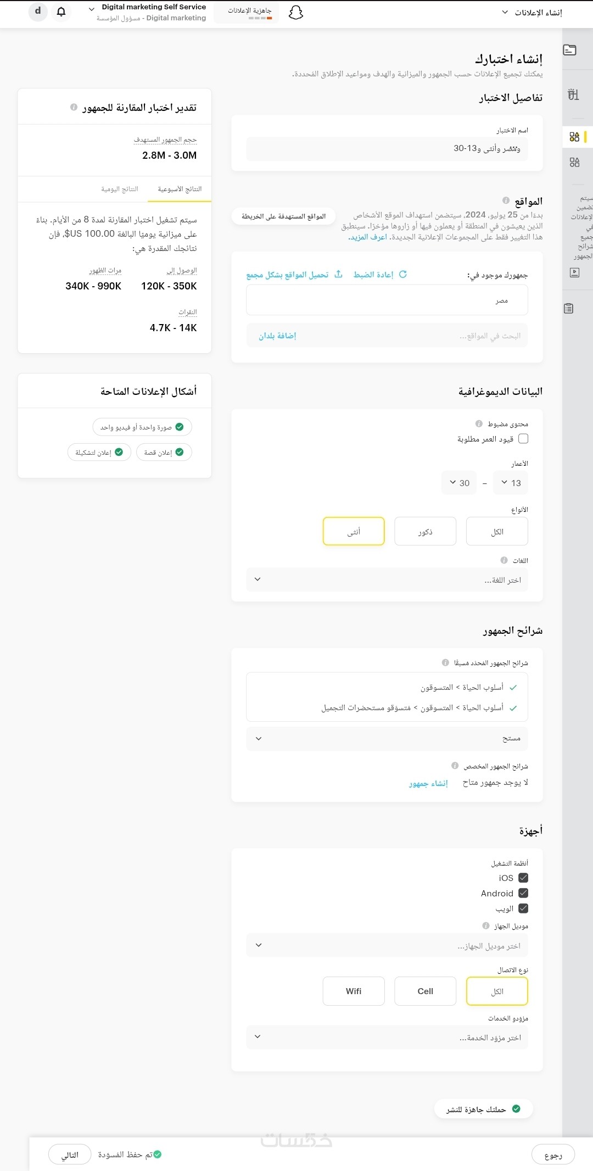
Task: Open the notifications bell
Action: [x=61, y=12]
